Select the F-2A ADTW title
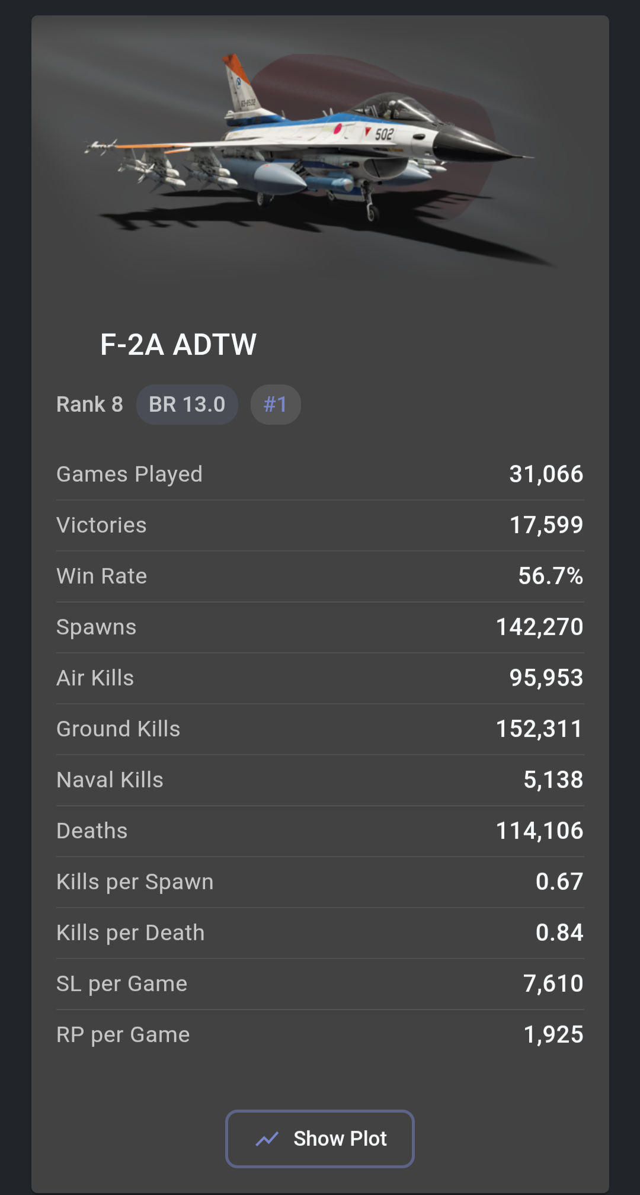Image resolution: width=640 pixels, height=1195 pixels. tap(178, 344)
